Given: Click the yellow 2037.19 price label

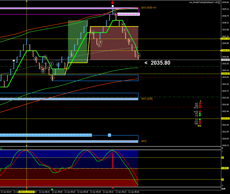Looking at the screenshot, I should 226,39.
